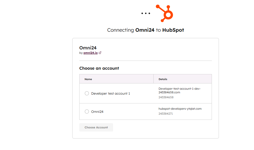
Task: Click the three loading dots near the logo
Action: click(x=146, y=13)
